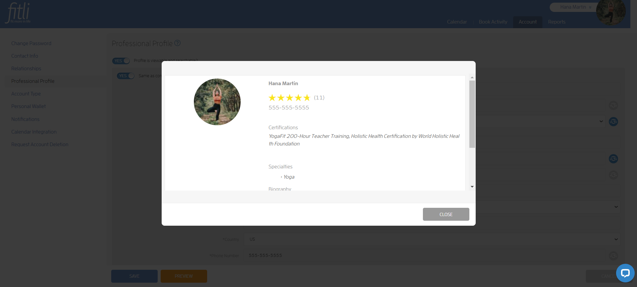Close the profile preview dialog
637x287 pixels.
446,214
